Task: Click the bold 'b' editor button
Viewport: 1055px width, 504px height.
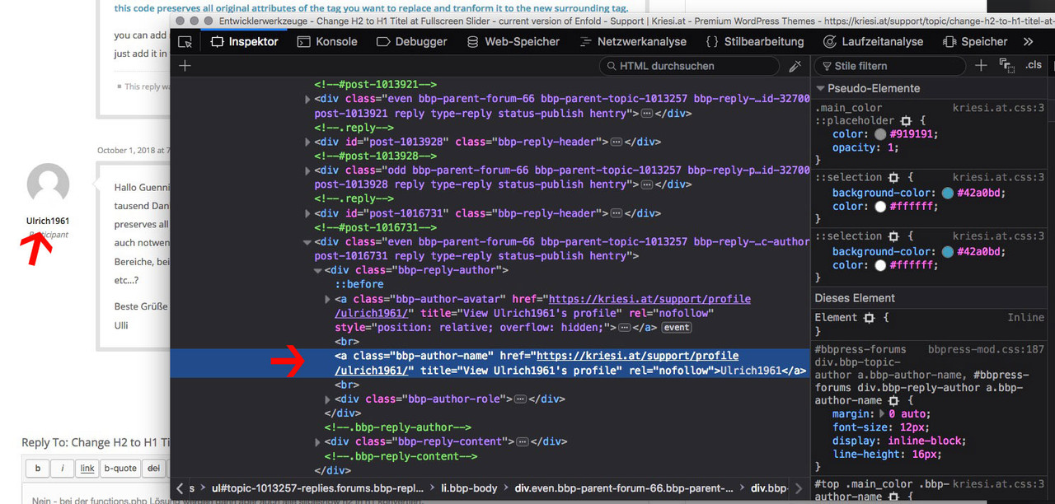Action: click(x=37, y=469)
